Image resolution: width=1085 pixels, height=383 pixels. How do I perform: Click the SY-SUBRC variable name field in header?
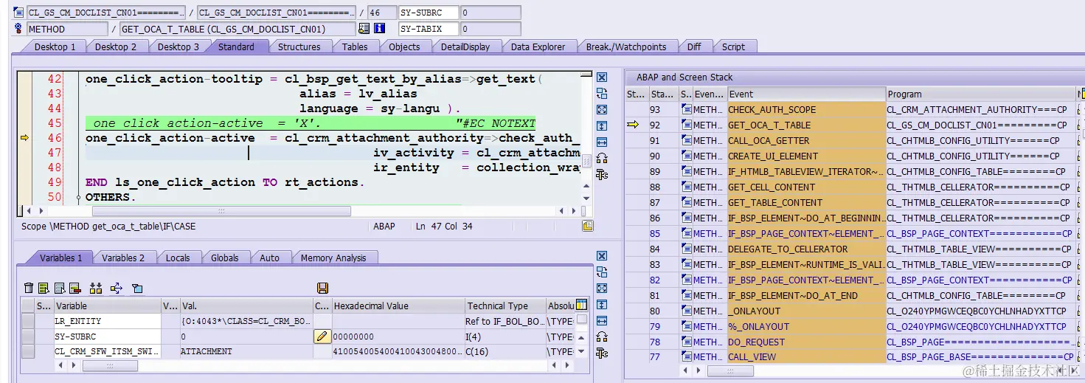428,13
